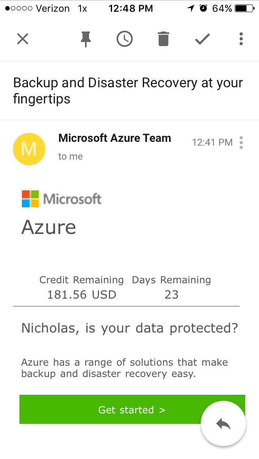Close the email with the X icon
259x459 pixels.
[23, 39]
